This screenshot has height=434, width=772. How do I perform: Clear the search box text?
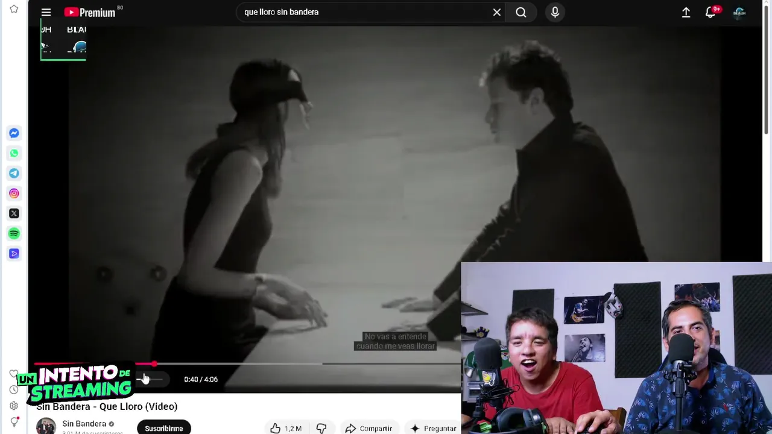click(x=497, y=12)
